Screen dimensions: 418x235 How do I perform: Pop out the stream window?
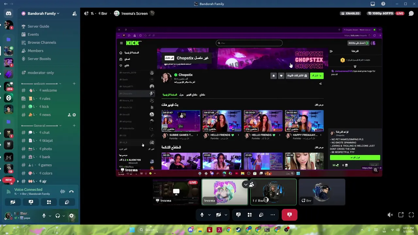click(x=401, y=215)
